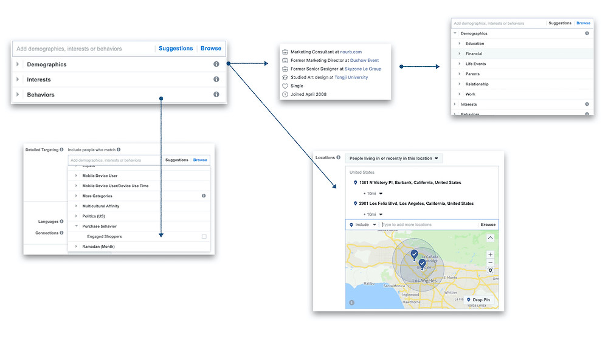Expand Relationship in top-right Demographics list
This screenshot has height=342, width=608.
460,84
